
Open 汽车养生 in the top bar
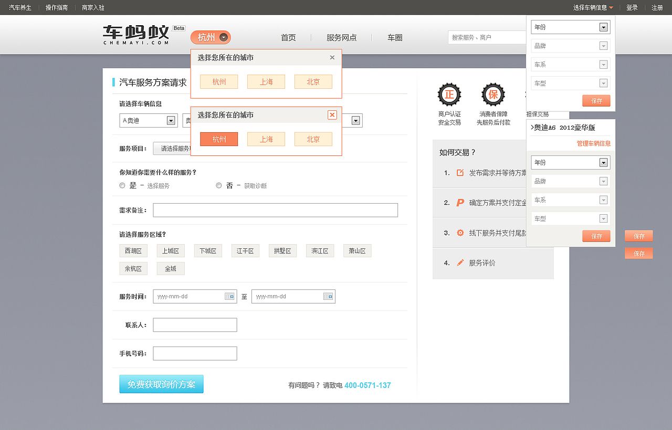[20, 7]
